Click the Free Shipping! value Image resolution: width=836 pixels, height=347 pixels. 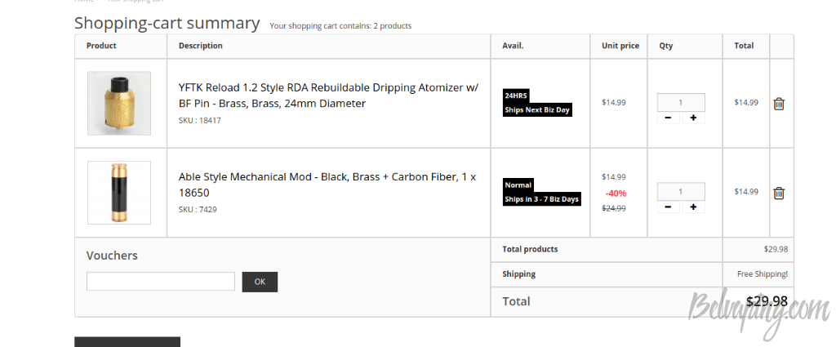(763, 274)
